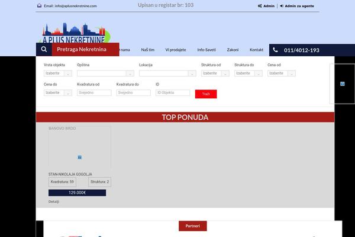Click the Admin za agente login icon
This screenshot has height=237, width=355.
tap(282, 6)
